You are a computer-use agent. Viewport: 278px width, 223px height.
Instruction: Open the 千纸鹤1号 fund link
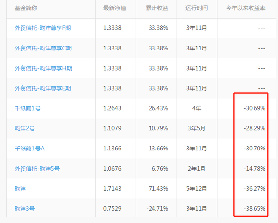pyautogui.click(x=27, y=108)
